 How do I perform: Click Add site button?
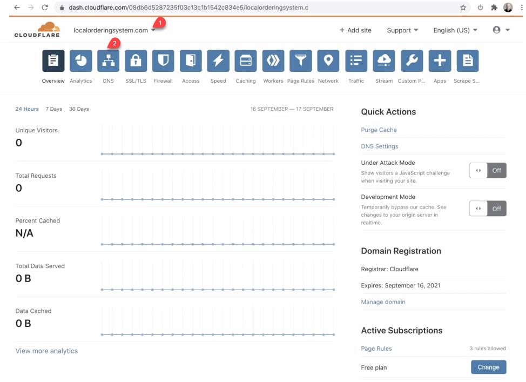(355, 30)
